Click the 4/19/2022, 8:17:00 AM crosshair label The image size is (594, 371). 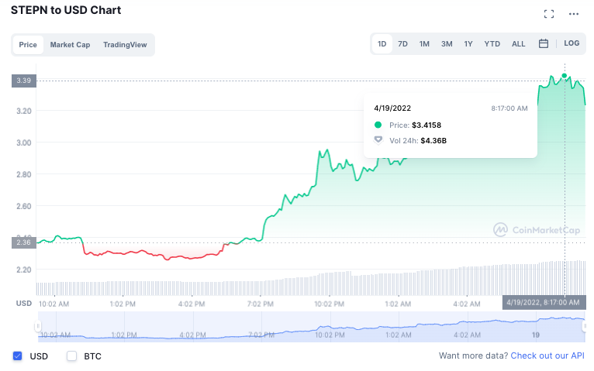pos(544,303)
